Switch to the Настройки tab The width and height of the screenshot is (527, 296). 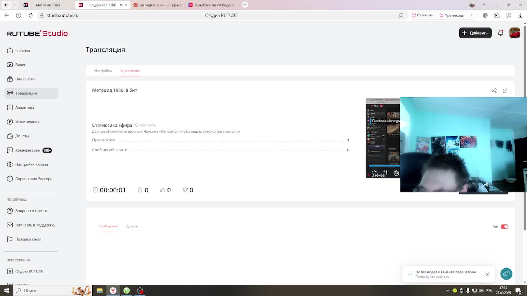tap(103, 71)
